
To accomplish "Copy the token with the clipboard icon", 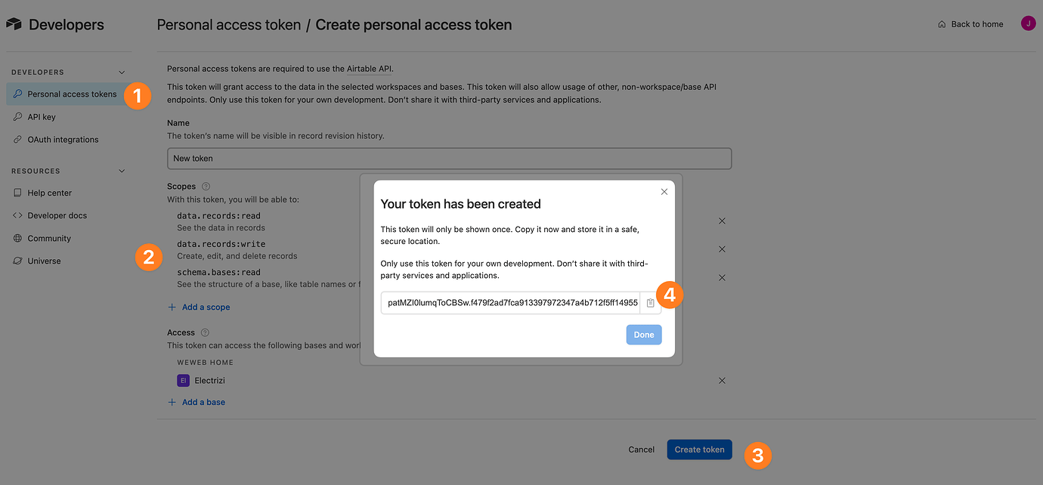I will tap(650, 302).
